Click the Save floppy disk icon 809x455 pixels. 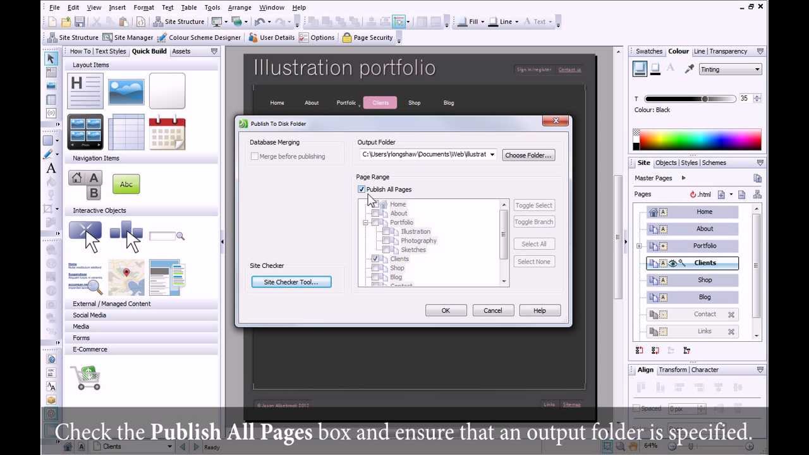pos(80,22)
